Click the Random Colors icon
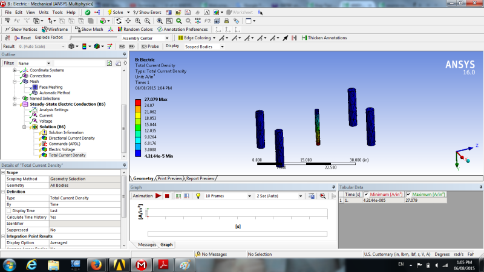 [x=120, y=29]
